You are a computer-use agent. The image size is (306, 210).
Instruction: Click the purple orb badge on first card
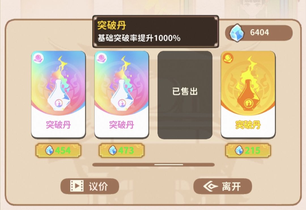click(39, 58)
